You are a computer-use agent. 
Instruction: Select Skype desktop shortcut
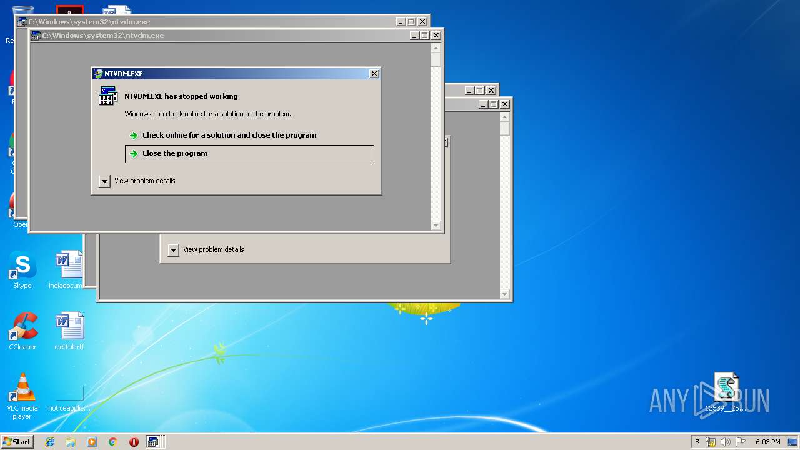click(22, 271)
